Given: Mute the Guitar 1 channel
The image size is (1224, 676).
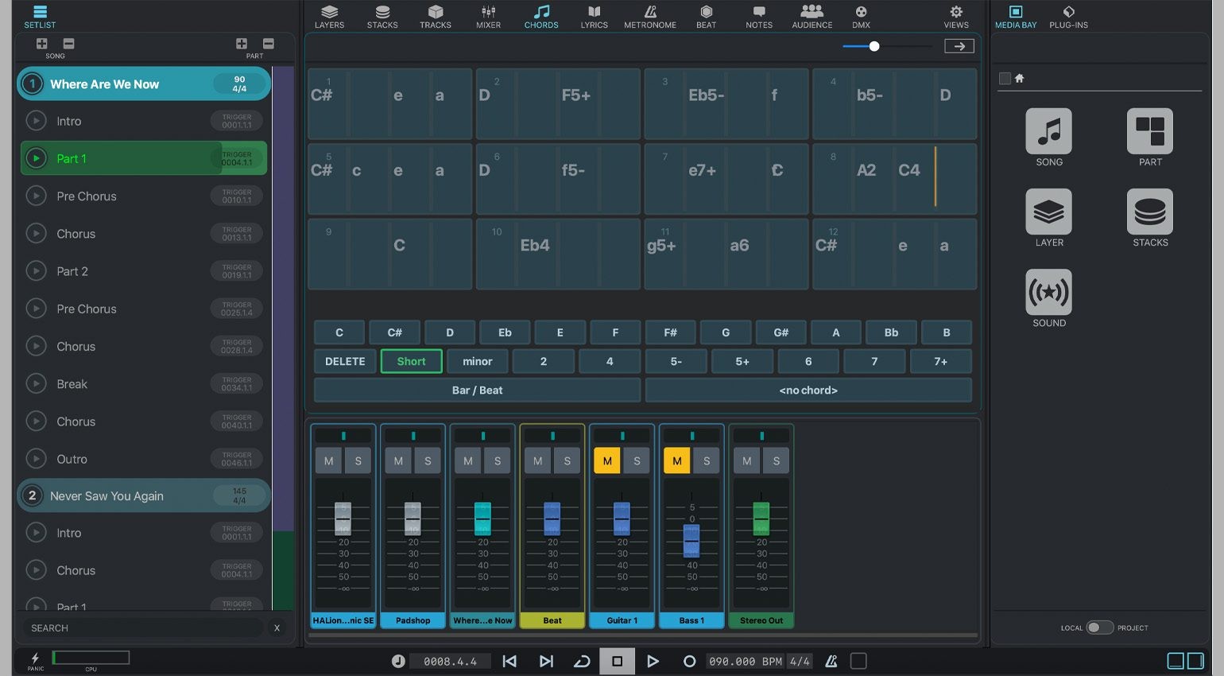Looking at the screenshot, I should (x=607, y=460).
